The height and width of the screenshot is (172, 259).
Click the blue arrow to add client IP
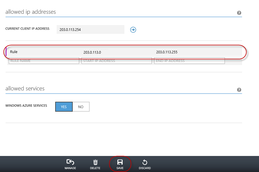click(133, 29)
